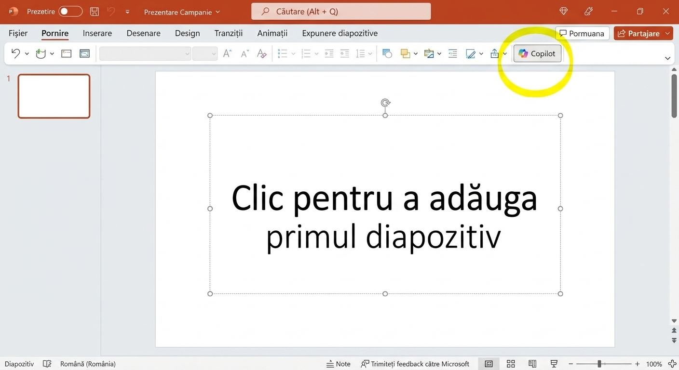Open the Customize Quick Access arrow

click(x=127, y=12)
